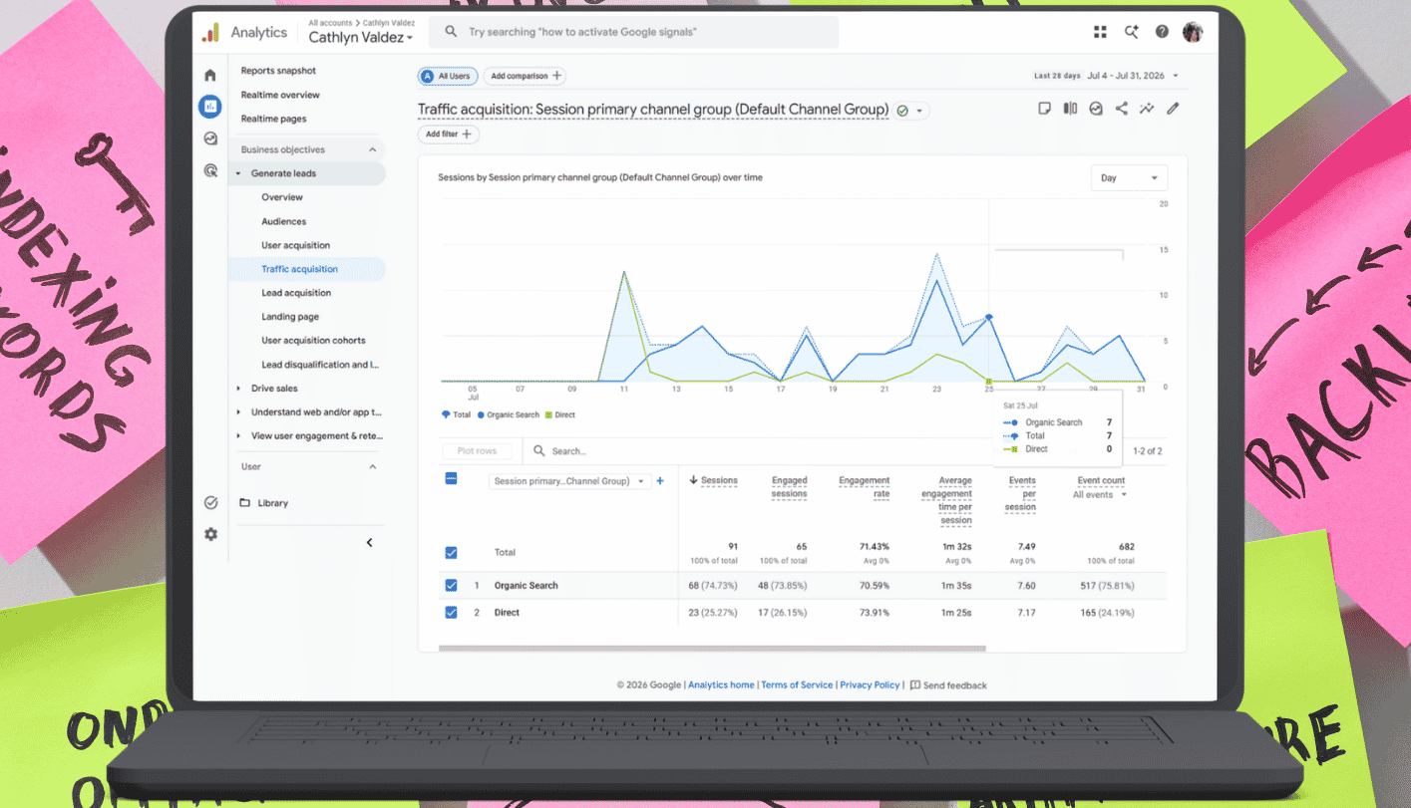Open the Terms of Service link
The height and width of the screenshot is (808, 1411).
(x=797, y=685)
